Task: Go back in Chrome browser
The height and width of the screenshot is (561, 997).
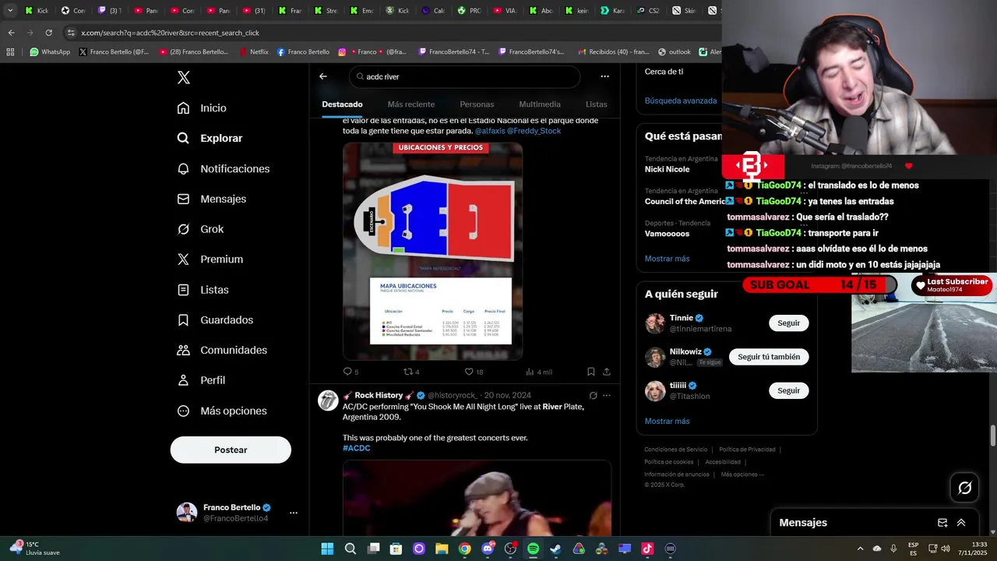Action: 11,33
